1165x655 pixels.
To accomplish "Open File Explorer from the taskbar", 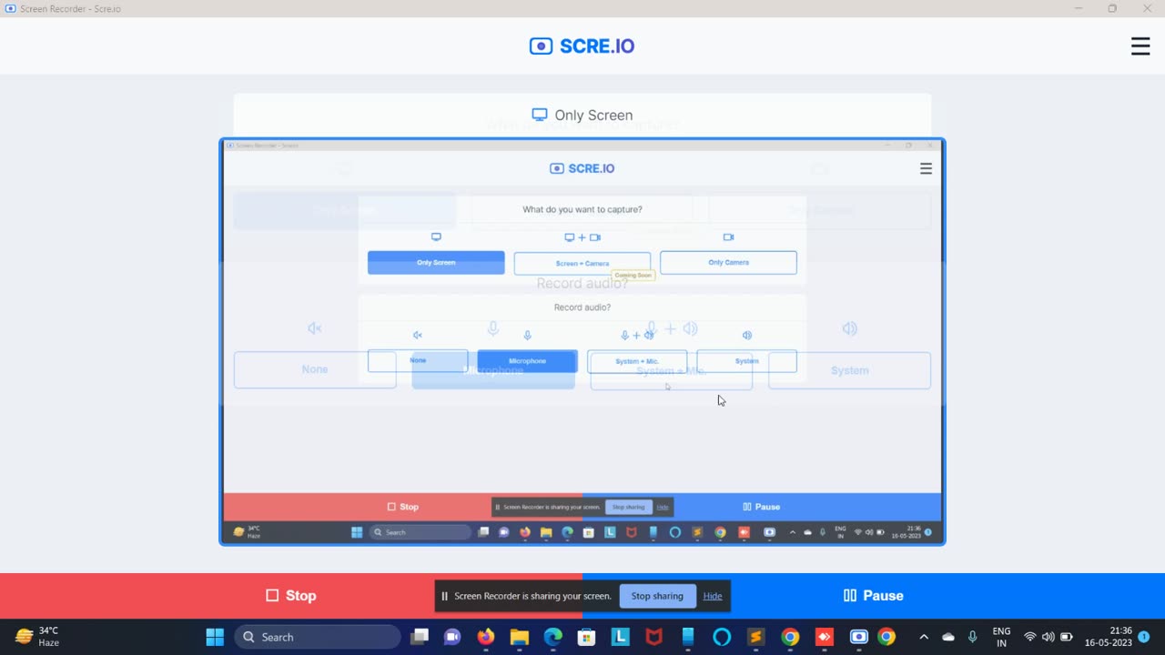I will point(520,637).
